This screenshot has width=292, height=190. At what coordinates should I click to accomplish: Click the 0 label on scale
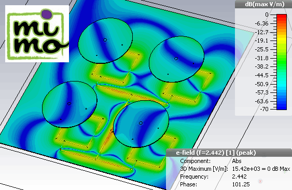(x=267, y=15)
